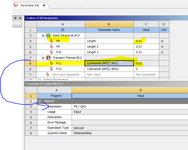Click the Quantity Name value Dimensionless

tap(130, 133)
